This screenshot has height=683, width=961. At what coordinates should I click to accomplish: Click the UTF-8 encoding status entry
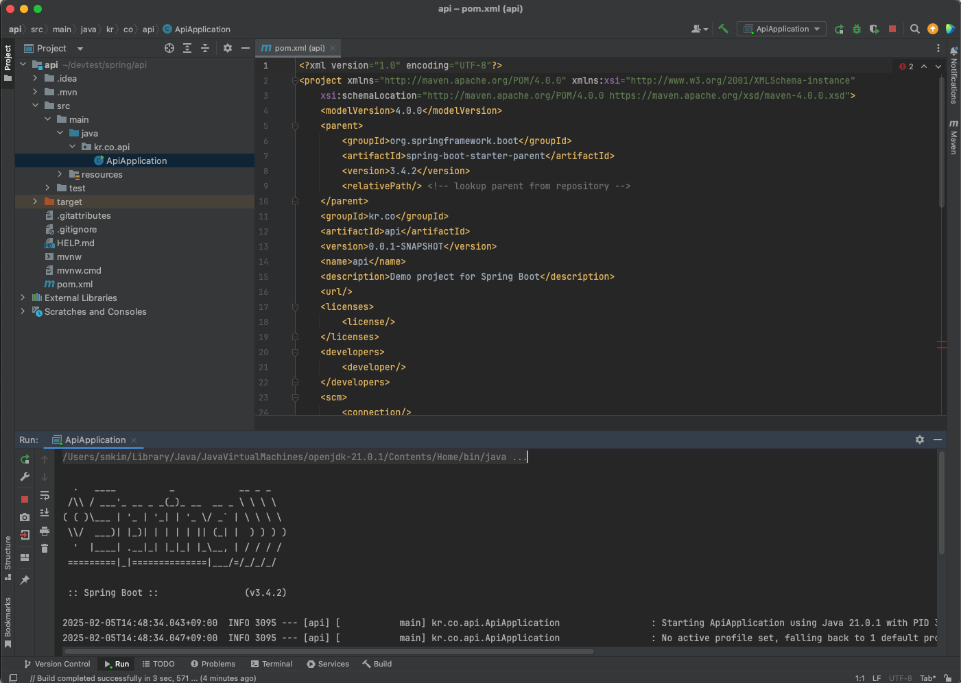(901, 678)
